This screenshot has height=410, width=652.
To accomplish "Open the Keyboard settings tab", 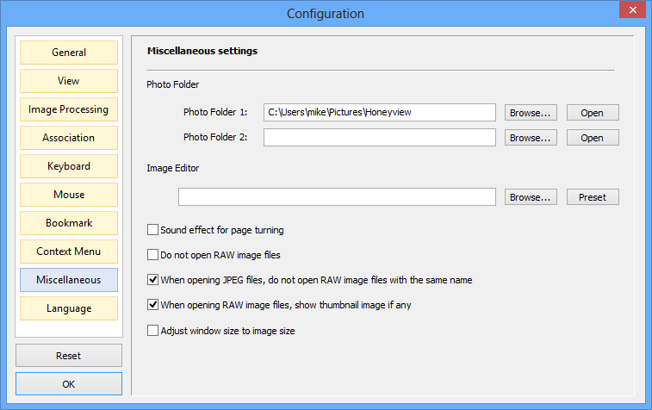I will pos(69,166).
